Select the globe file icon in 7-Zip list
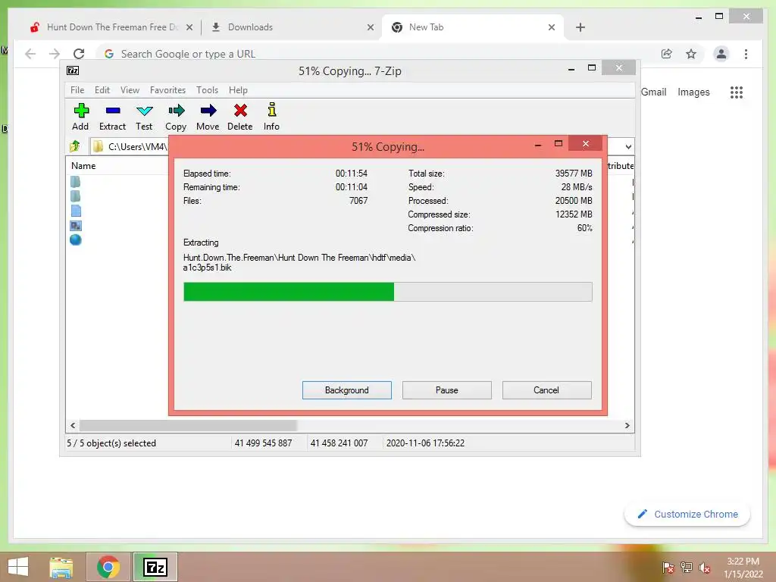Viewport: 776px width, 582px height. point(76,240)
